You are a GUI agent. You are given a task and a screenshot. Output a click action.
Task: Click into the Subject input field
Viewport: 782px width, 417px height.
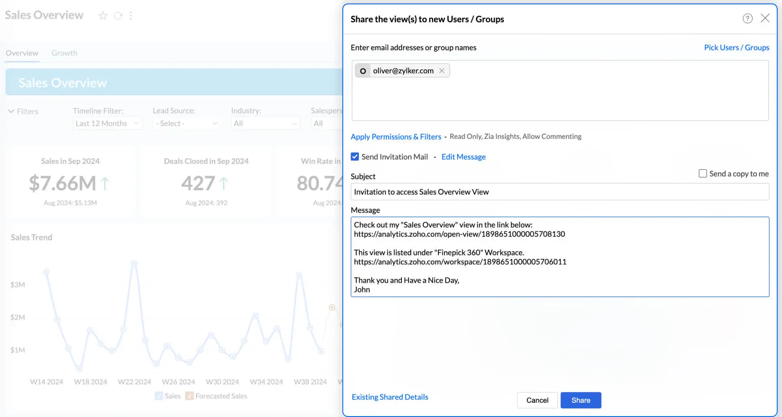tap(560, 192)
